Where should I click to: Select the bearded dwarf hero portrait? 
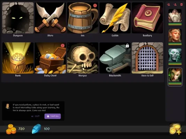(x=175, y=16)
